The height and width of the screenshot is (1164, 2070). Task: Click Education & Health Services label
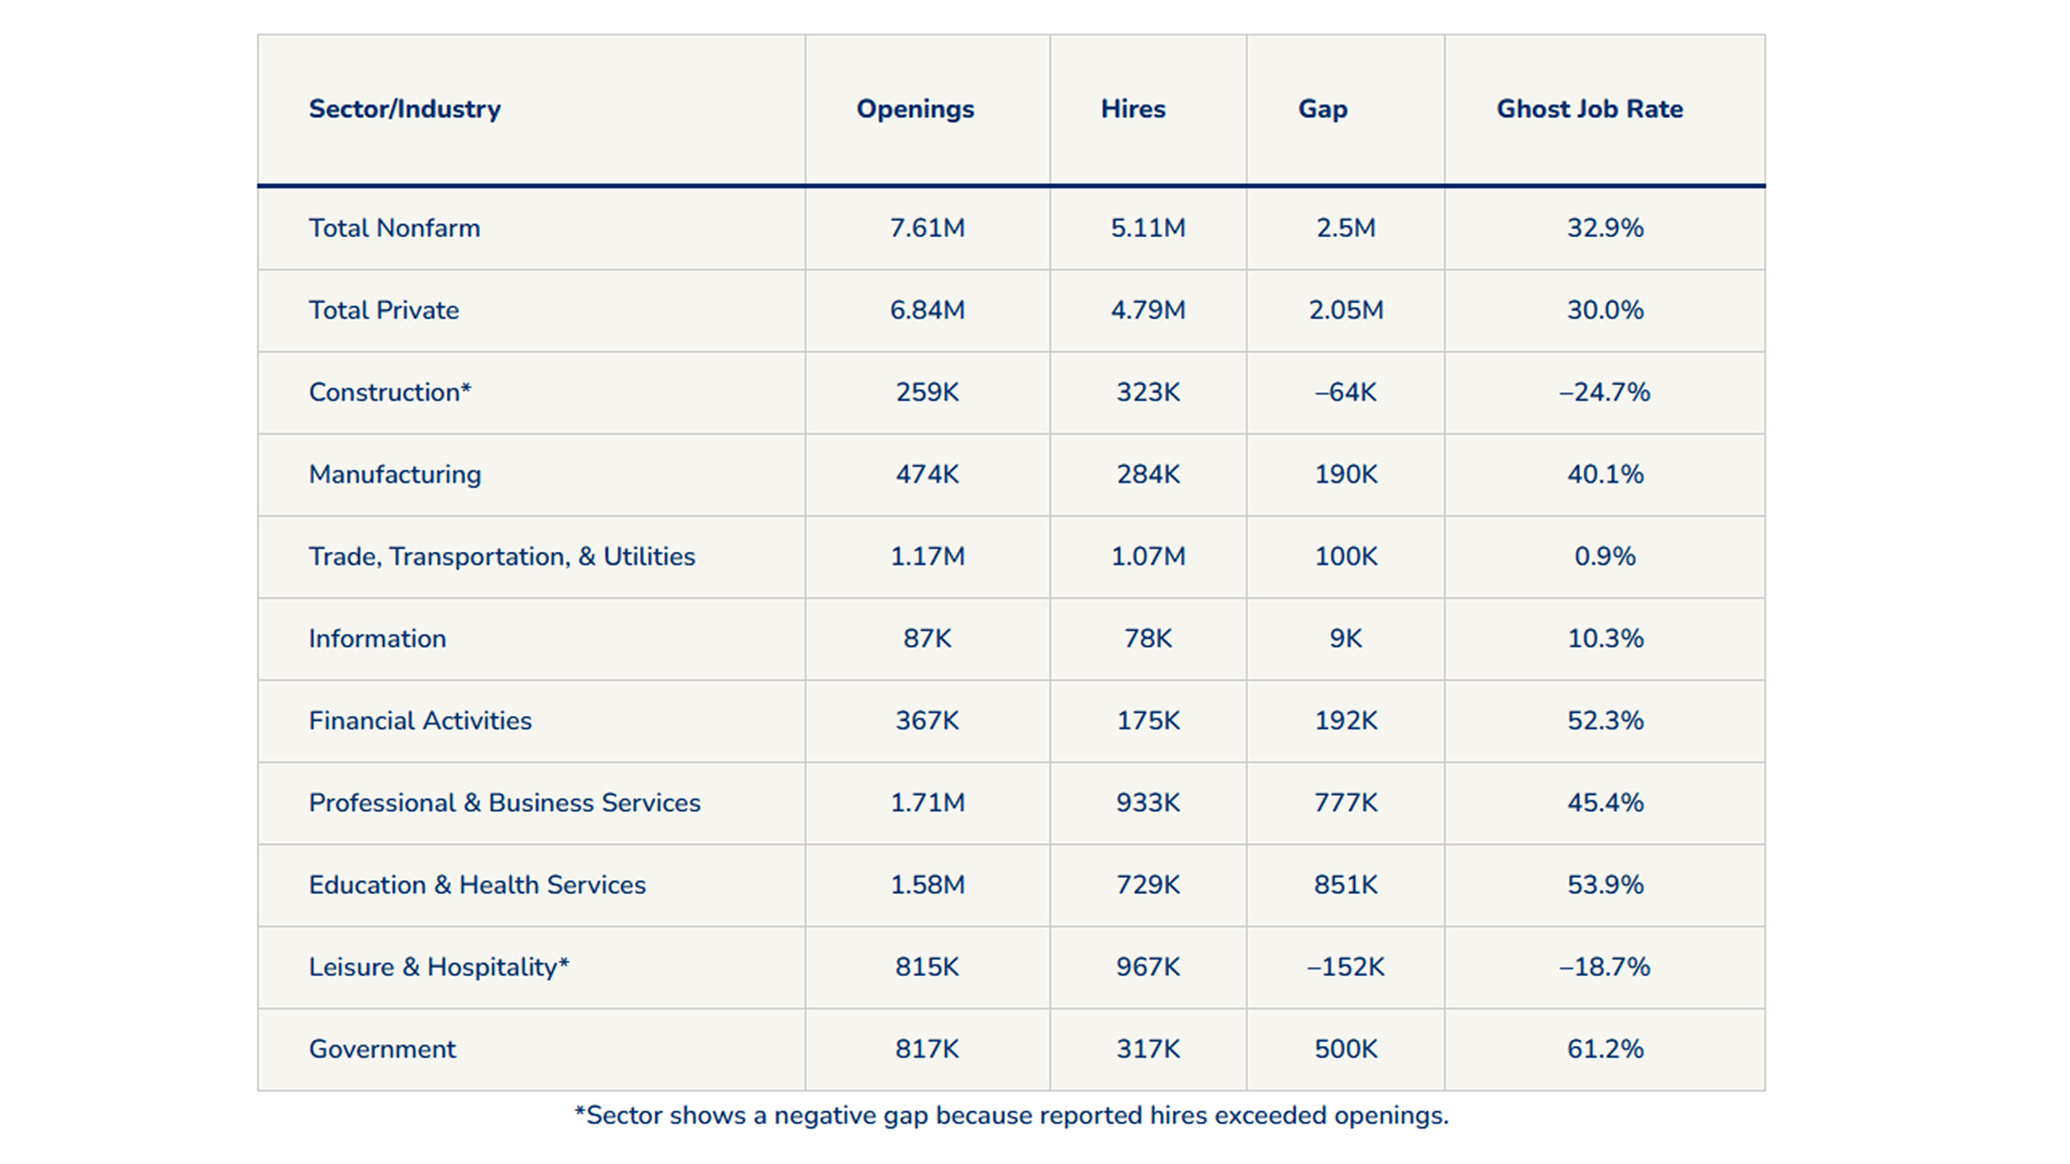point(477,885)
